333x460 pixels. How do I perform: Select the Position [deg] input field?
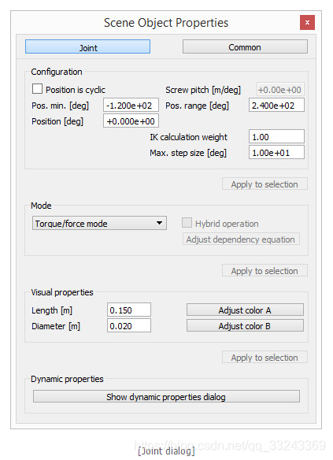[x=131, y=121]
